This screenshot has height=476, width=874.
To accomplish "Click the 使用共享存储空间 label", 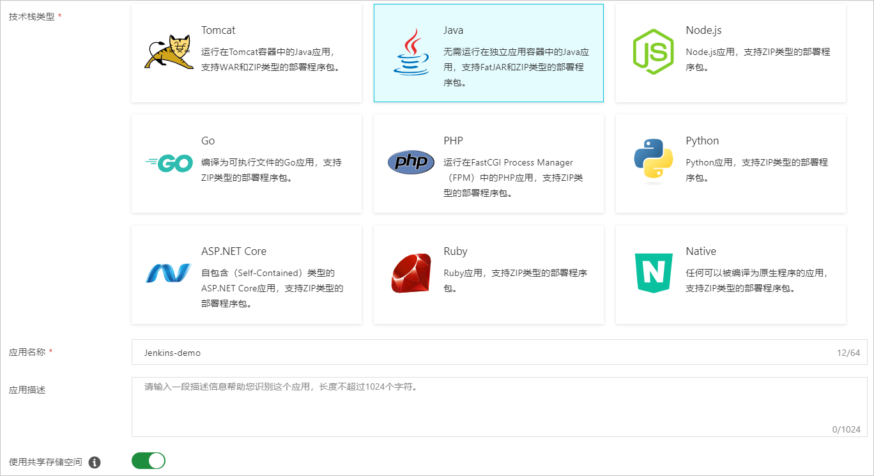I will (46, 461).
